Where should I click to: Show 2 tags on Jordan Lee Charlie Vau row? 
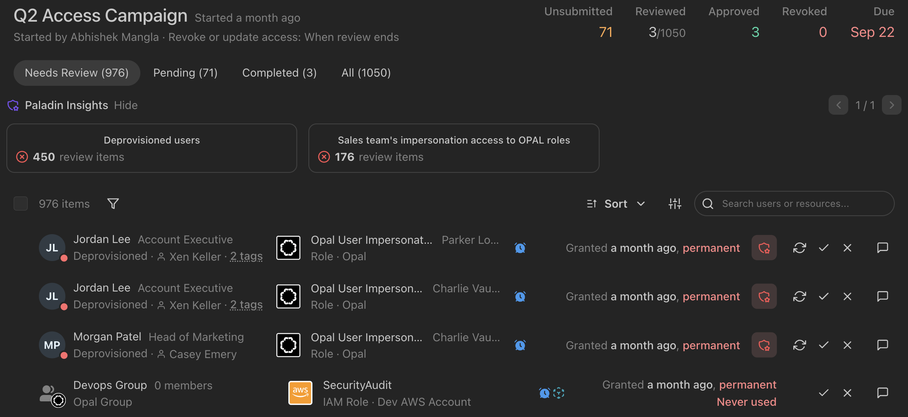246,305
